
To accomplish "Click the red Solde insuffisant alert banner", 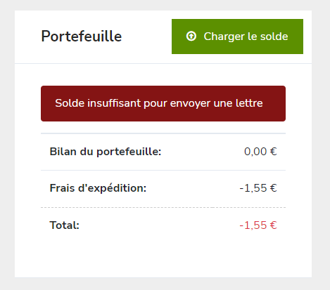I will 163,103.
